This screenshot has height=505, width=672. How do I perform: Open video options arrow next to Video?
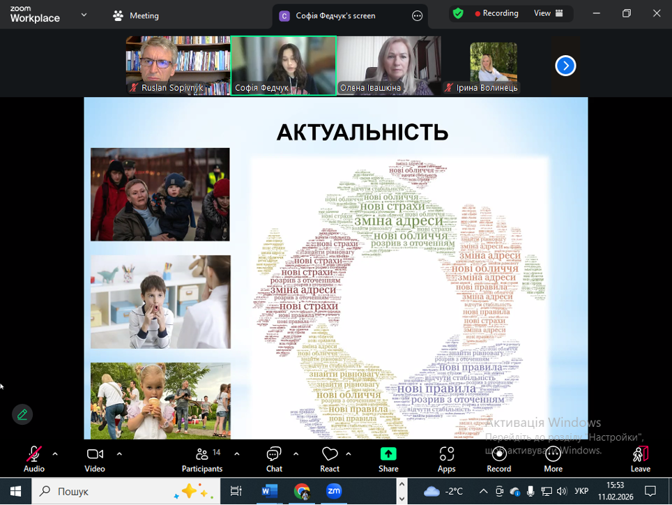119,454
